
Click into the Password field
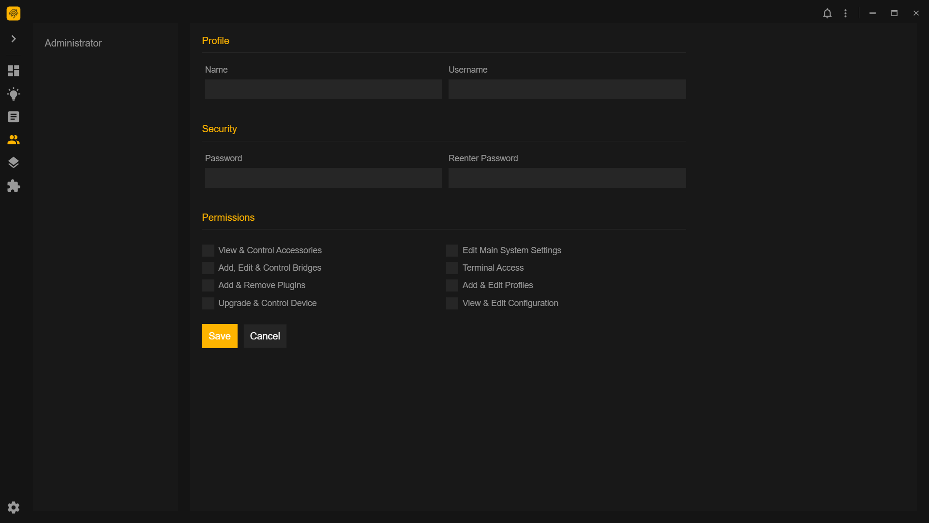323,178
